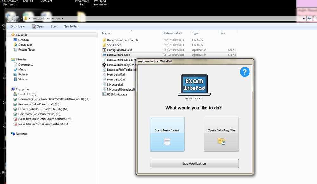Go back with the Explorer back arrow
Viewport: 317px width, 184px height.
point(10,19)
